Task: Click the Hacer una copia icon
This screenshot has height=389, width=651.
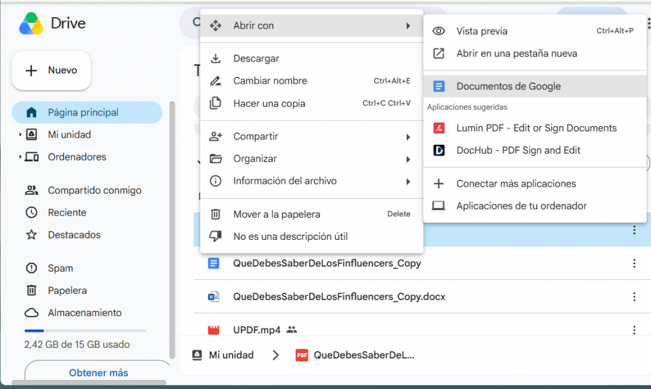Action: coord(216,103)
